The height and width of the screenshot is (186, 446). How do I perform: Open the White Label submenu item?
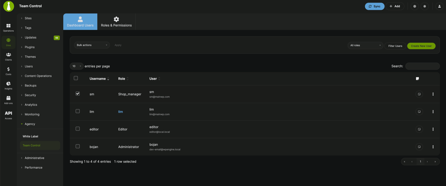click(x=30, y=136)
